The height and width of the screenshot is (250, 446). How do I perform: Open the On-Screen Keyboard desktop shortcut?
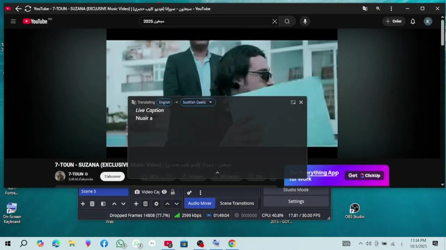(12, 213)
